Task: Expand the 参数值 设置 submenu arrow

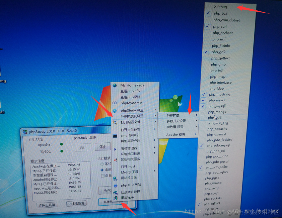Action: (196, 126)
